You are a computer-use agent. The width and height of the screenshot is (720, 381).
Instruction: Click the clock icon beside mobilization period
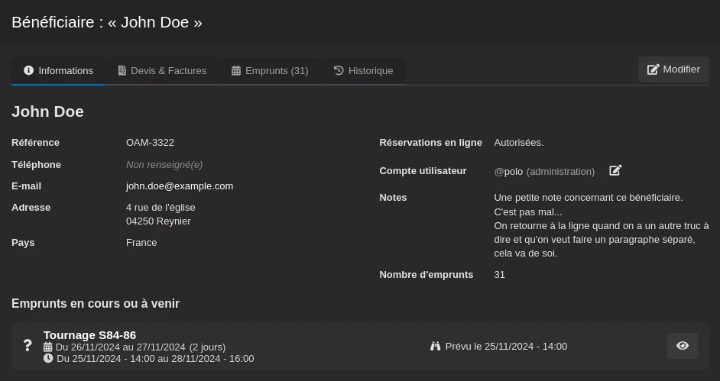coord(48,358)
